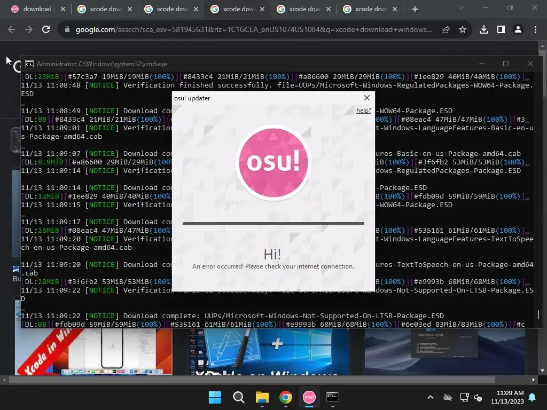Close the fifth 'xcode dow' tab
The height and width of the screenshot is (410, 547).
pos(329,9)
